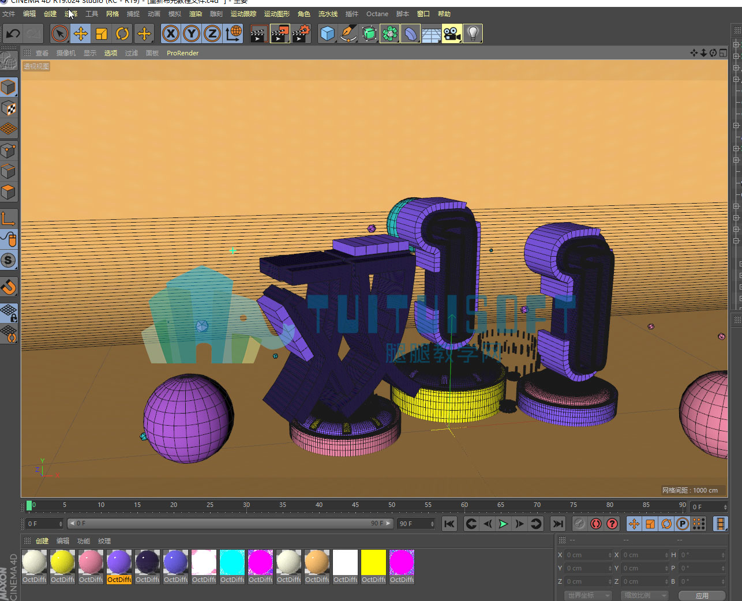Switch the world coordinate system icon
This screenshot has height=601, width=742.
[234, 34]
